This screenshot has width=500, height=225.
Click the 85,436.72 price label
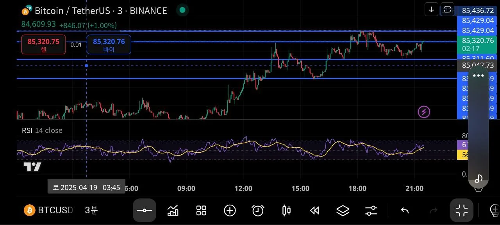coord(478,11)
